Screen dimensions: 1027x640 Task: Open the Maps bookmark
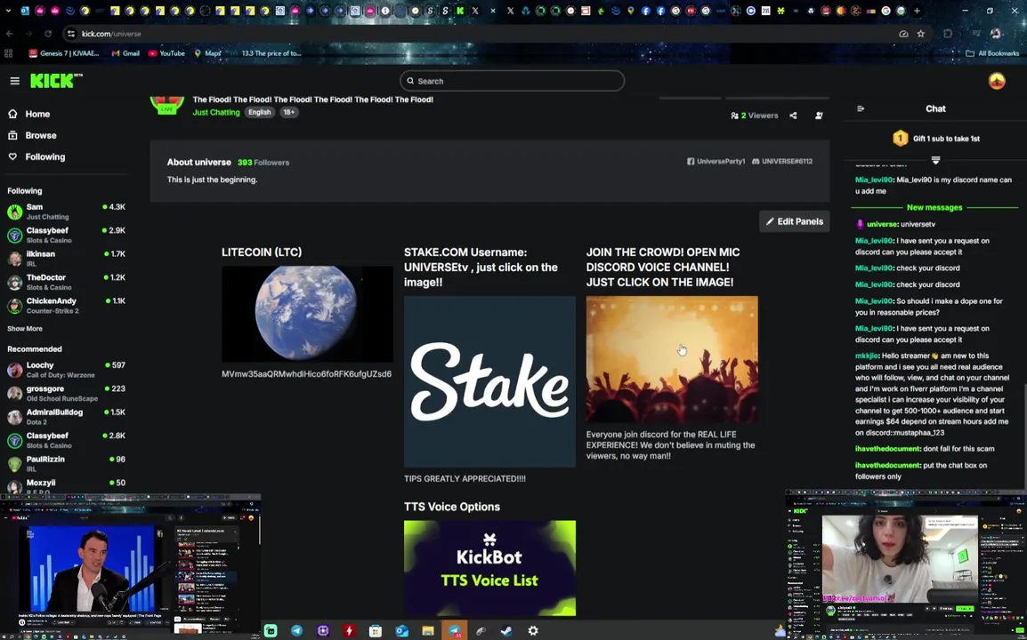(207, 53)
